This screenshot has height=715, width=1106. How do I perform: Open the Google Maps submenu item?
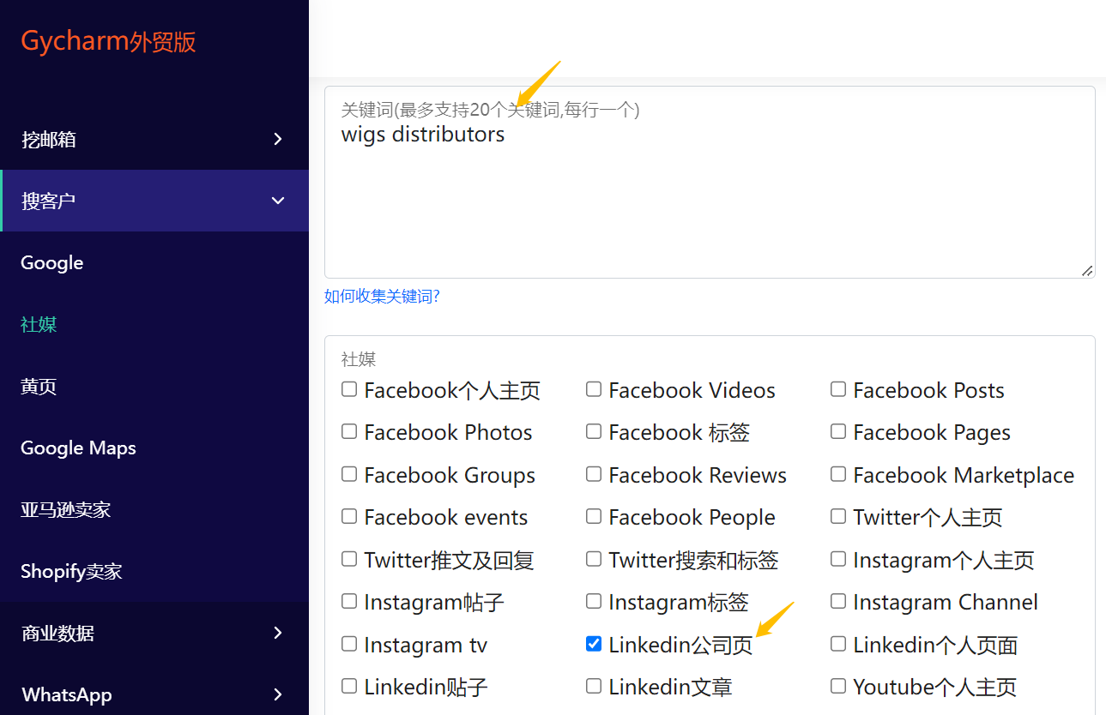78,448
